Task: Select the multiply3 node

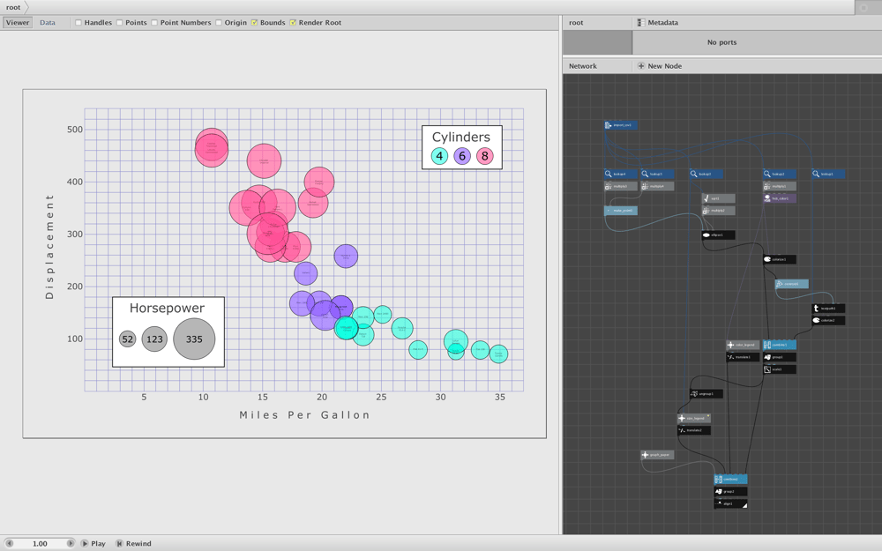Action: click(x=620, y=186)
